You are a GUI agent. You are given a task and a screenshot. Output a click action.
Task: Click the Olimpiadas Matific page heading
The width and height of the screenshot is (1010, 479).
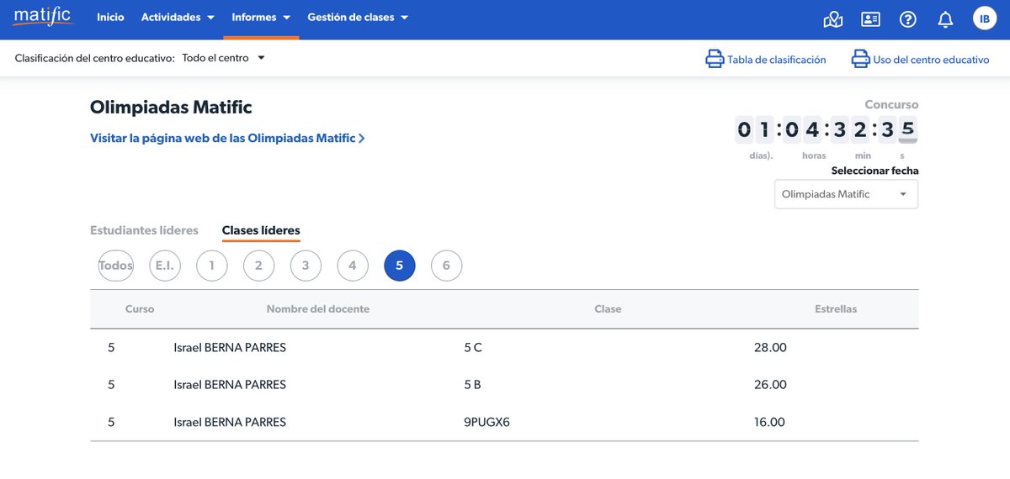(x=171, y=108)
